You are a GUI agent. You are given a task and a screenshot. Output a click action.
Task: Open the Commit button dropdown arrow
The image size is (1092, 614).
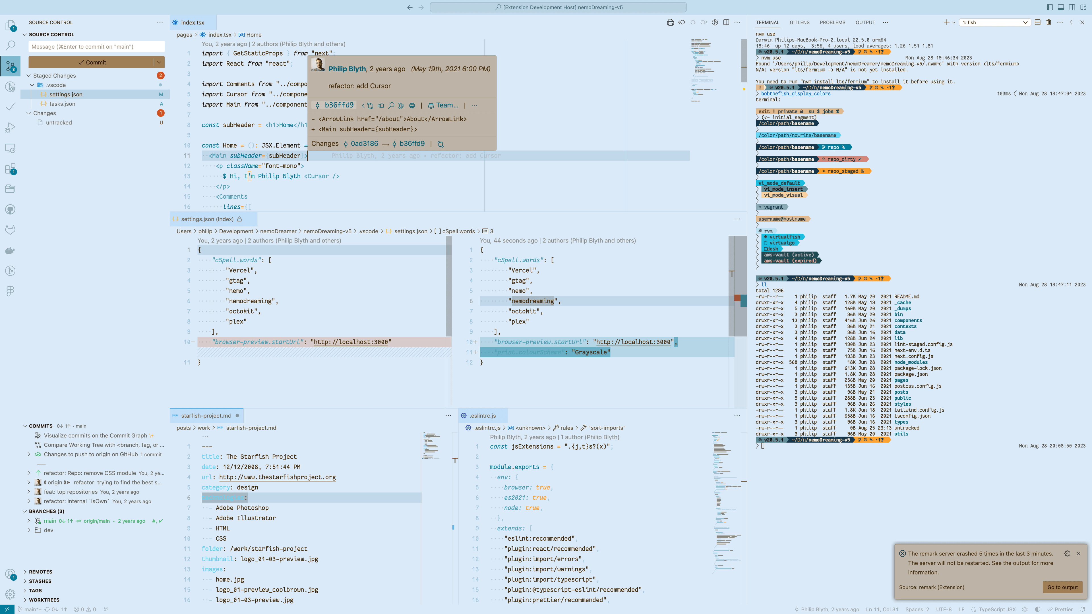(159, 62)
